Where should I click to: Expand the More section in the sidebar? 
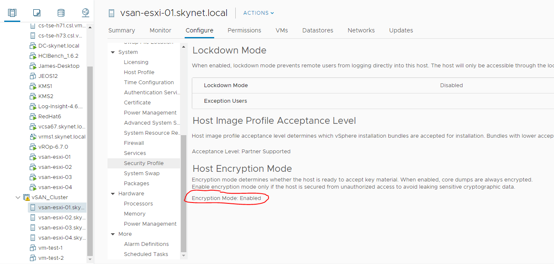112,234
